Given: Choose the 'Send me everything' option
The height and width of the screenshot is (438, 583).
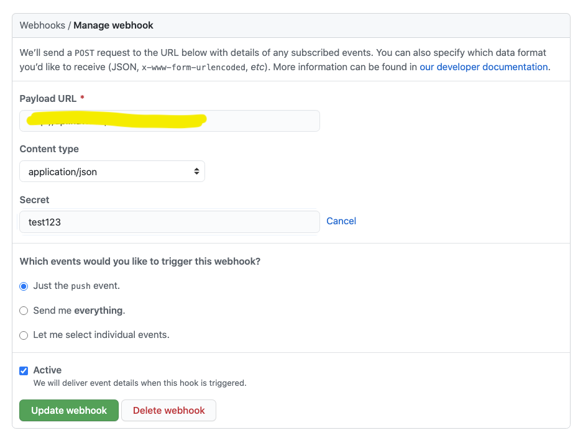Looking at the screenshot, I should tap(24, 311).
